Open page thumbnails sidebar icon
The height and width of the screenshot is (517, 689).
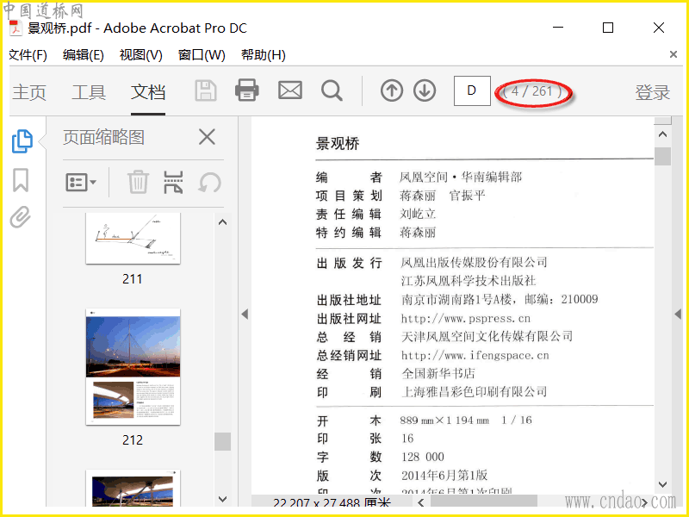[22, 141]
